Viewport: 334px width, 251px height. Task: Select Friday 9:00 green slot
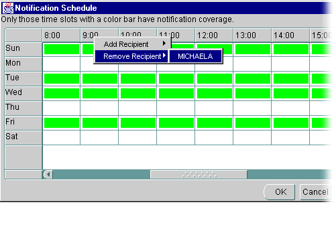tap(100, 123)
